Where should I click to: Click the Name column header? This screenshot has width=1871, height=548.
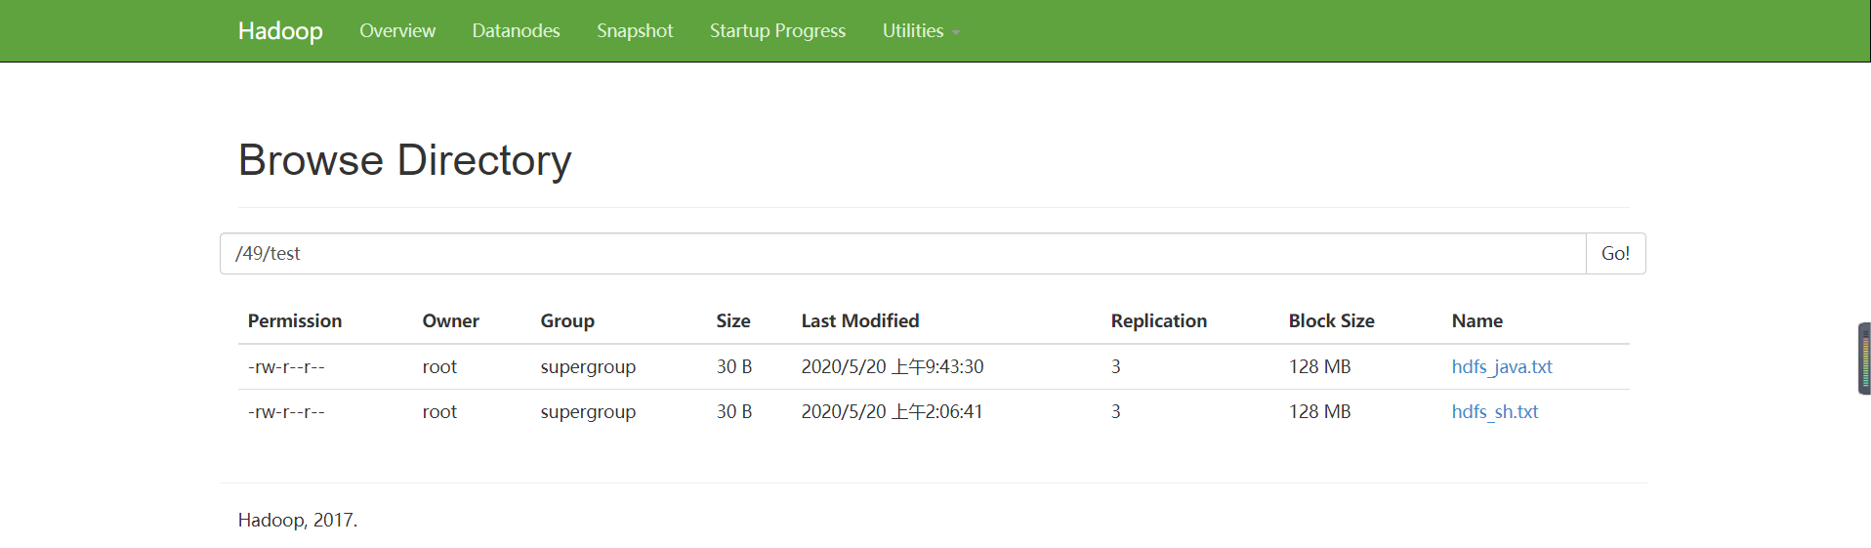[x=1476, y=321]
